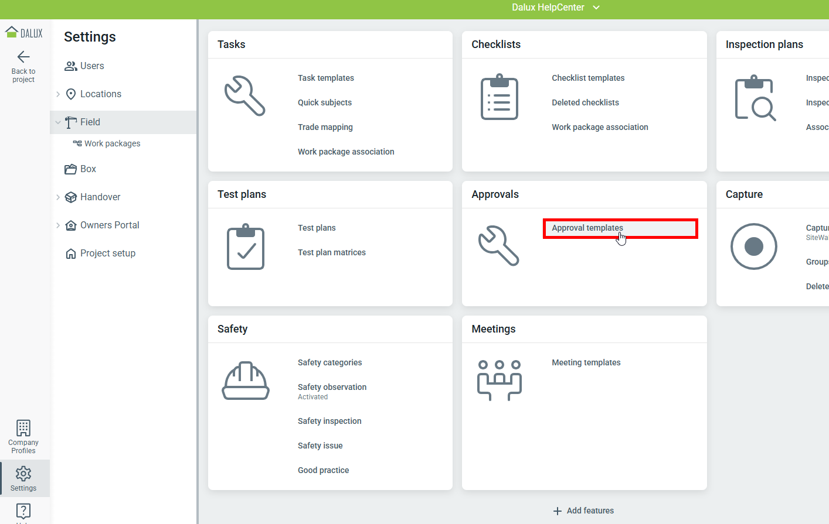
Task: Click the Test plans clipboard checkmark icon
Action: point(246,247)
